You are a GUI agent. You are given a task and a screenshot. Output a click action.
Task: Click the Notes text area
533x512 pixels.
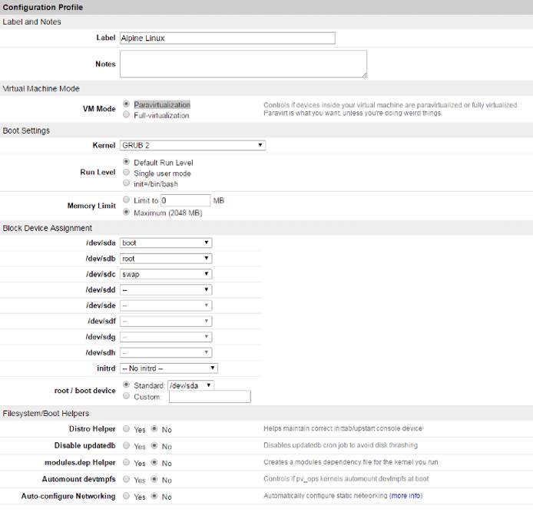(243, 64)
